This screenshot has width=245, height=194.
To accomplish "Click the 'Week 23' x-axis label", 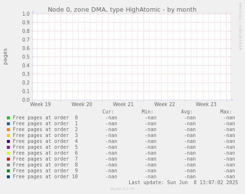I will [206, 104].
